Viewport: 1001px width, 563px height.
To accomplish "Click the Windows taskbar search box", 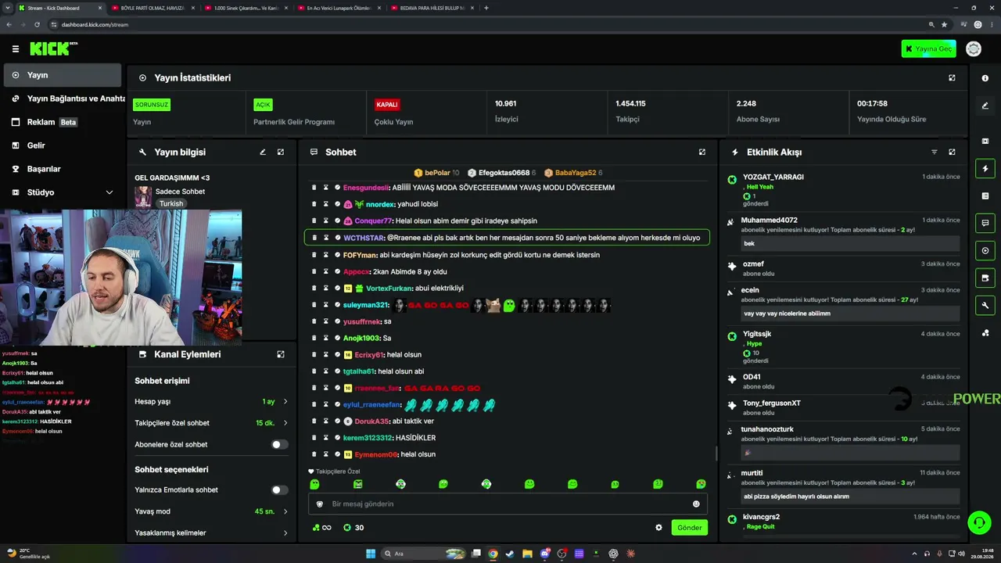I will 424,554.
